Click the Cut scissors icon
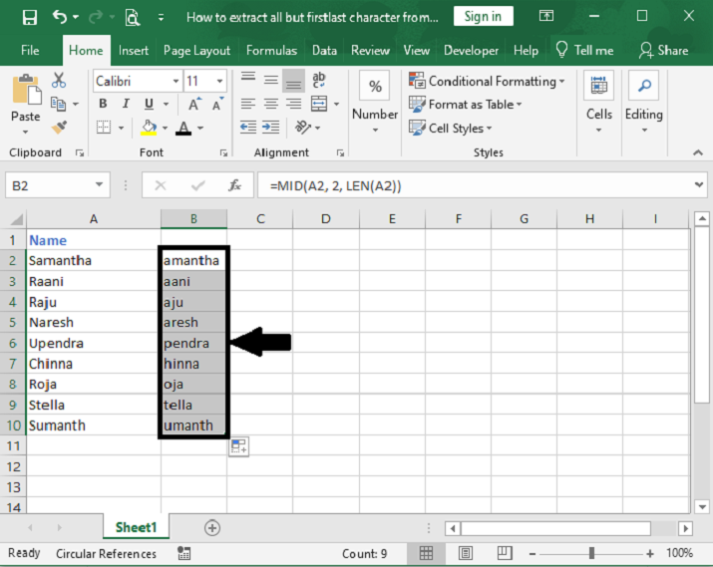 coord(59,81)
